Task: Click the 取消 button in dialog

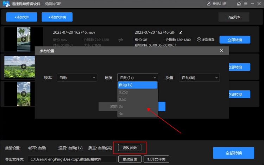Action: coord(108,106)
